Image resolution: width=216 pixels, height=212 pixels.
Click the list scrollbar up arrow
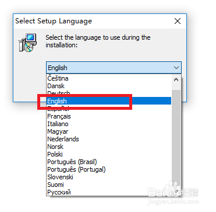click(x=176, y=79)
